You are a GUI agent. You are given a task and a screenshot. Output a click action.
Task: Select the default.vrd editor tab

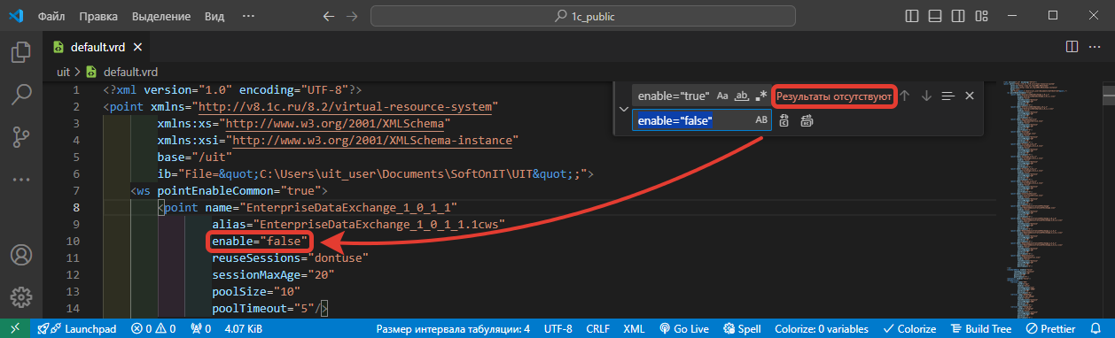(98, 47)
